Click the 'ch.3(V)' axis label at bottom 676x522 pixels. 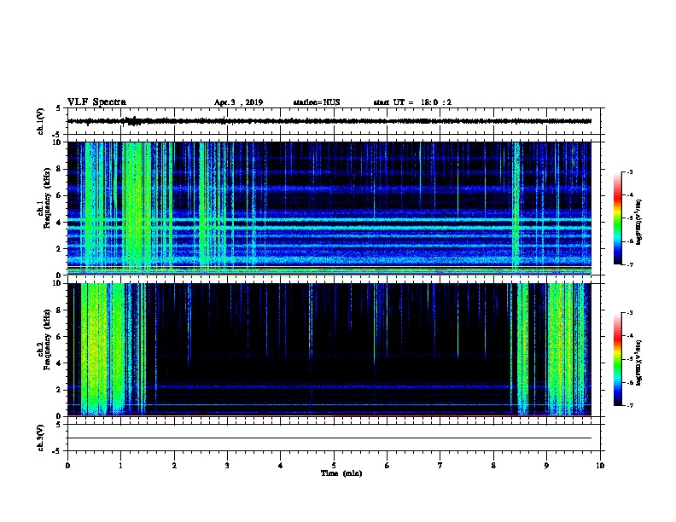(40, 438)
